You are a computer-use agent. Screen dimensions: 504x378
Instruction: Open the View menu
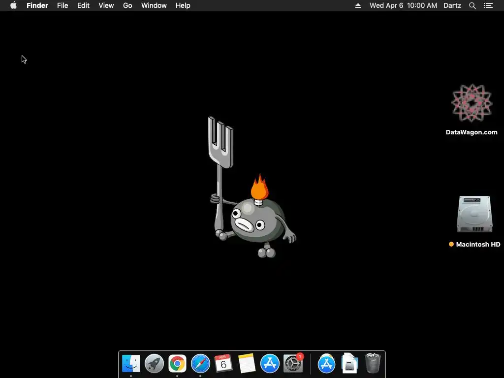[106, 5]
